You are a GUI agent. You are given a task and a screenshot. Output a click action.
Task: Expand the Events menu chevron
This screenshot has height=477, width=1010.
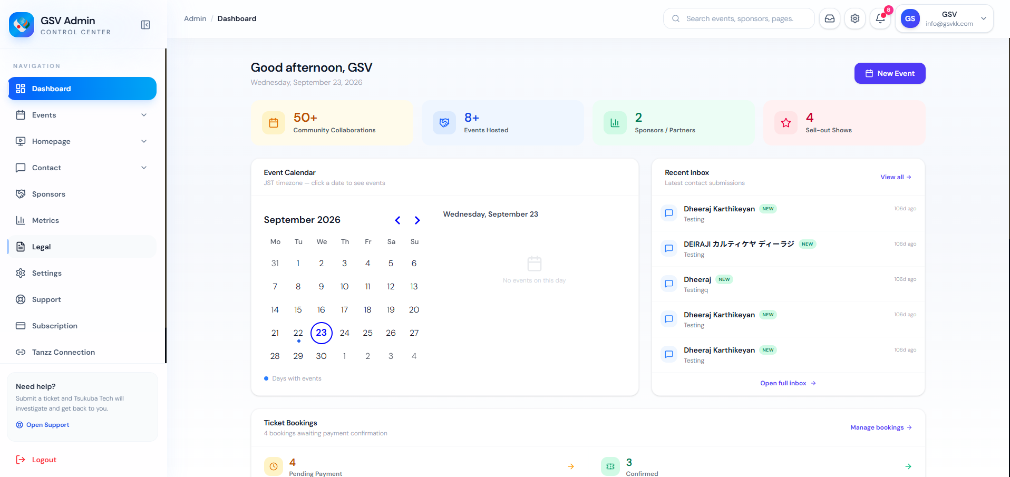pyautogui.click(x=144, y=115)
